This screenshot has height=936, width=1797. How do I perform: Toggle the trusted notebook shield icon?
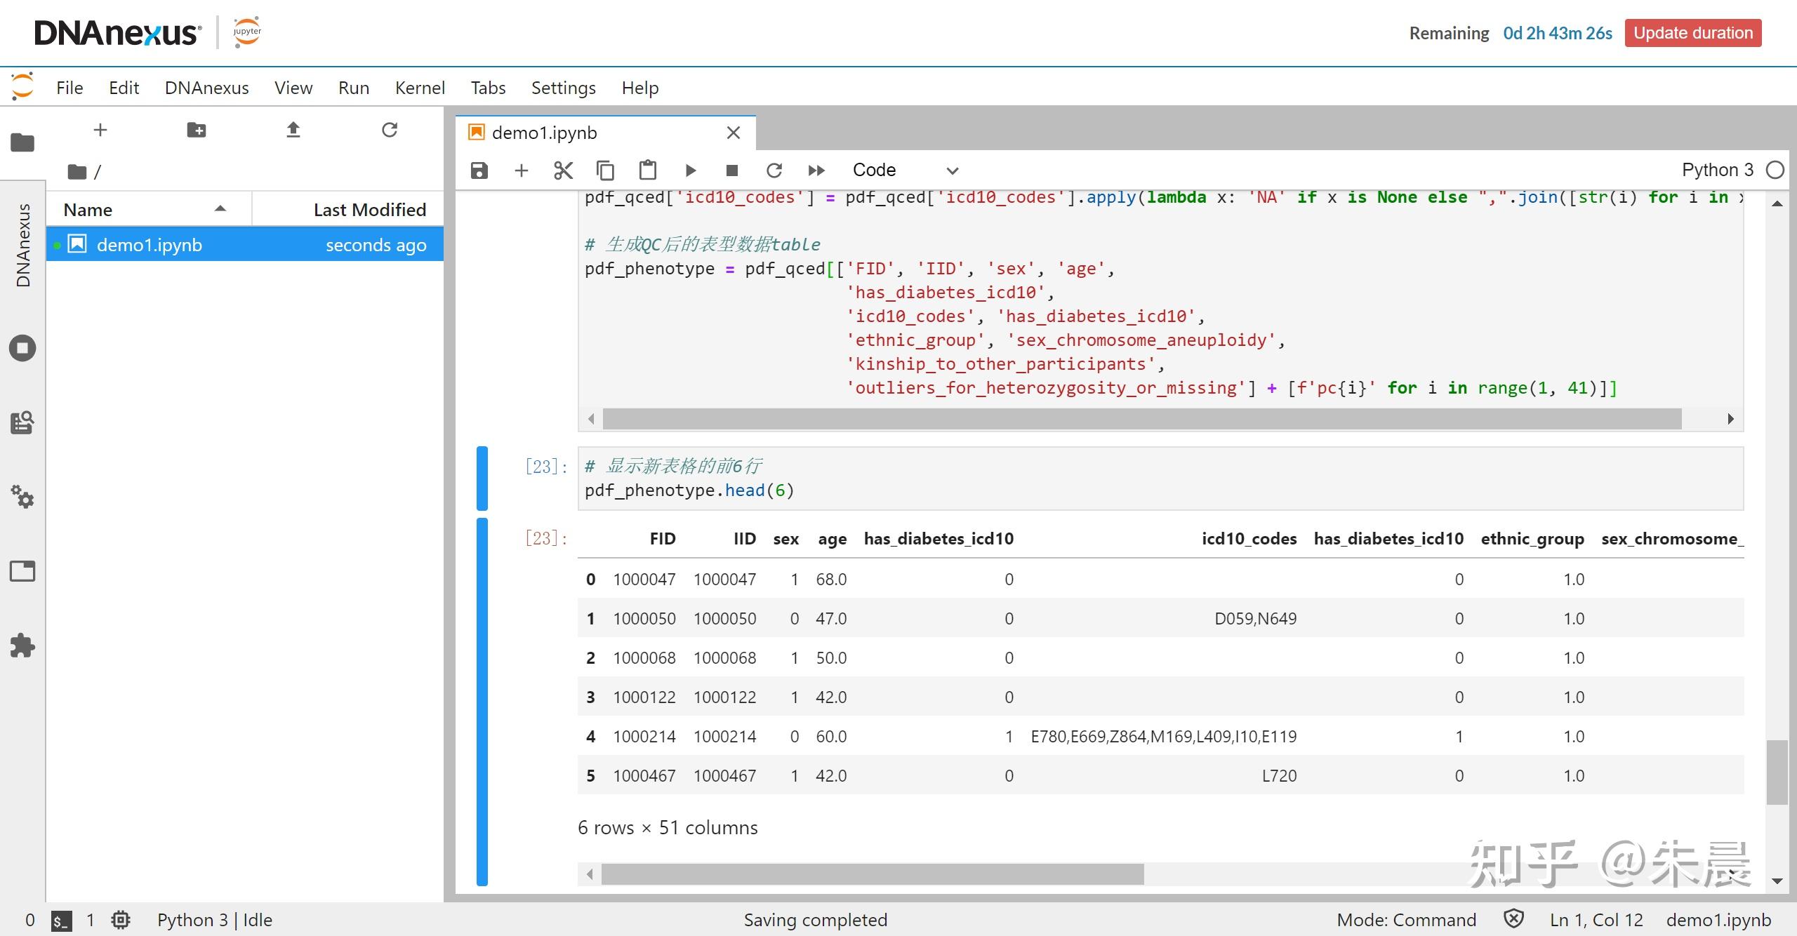[1514, 919]
